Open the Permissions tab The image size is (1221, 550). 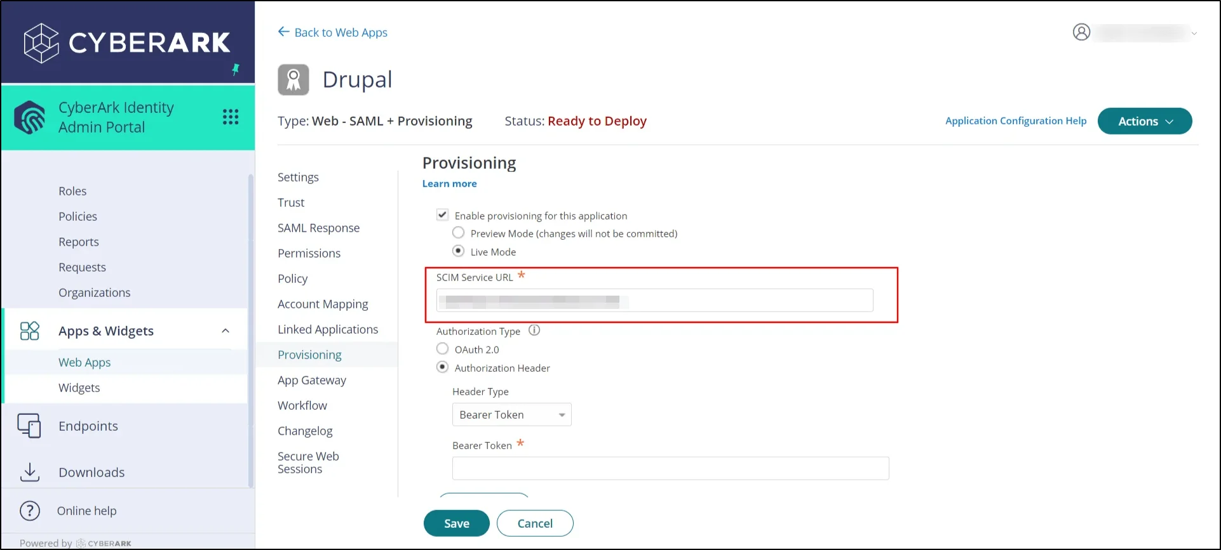coord(309,253)
